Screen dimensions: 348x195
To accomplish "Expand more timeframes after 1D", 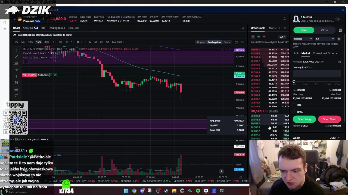I will 72,42.
